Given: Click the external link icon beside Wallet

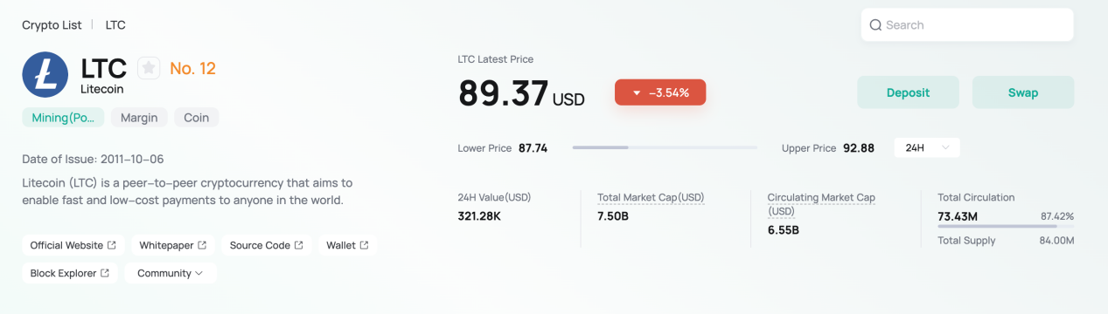Looking at the screenshot, I should coord(364,245).
